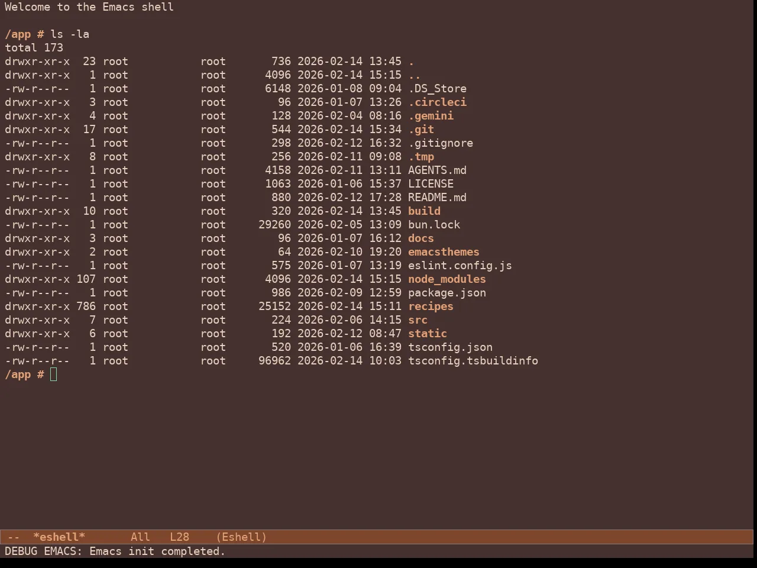Click the 6148 size of .DS_Store
Viewport: 757px width, 568px height.
278,89
